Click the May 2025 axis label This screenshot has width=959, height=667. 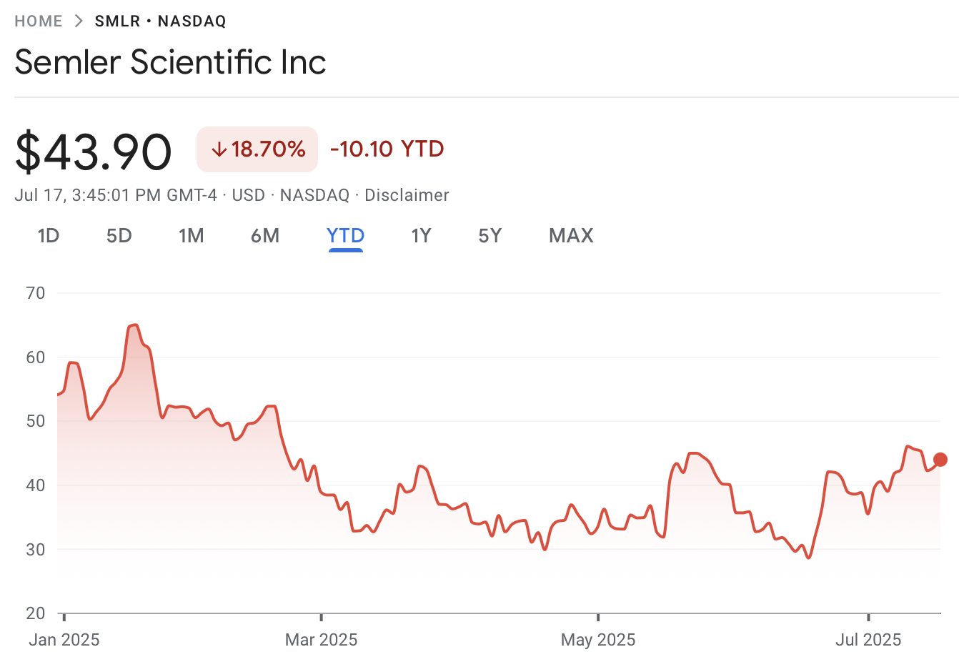click(598, 640)
